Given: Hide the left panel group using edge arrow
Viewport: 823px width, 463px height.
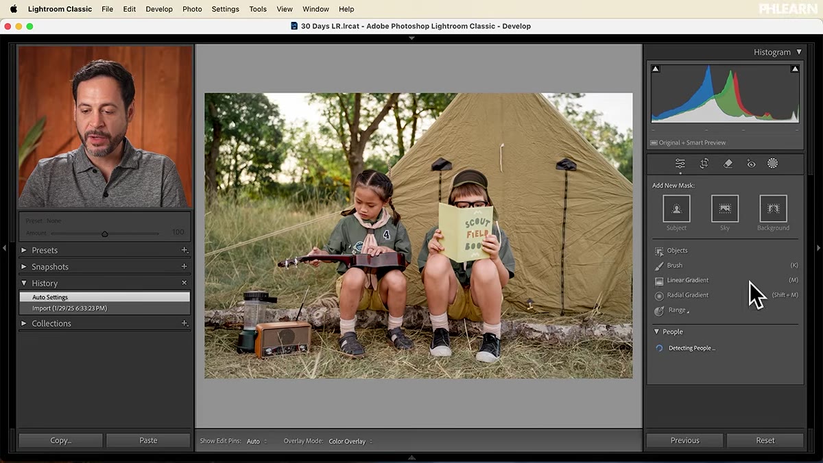Looking at the screenshot, I should [4, 248].
